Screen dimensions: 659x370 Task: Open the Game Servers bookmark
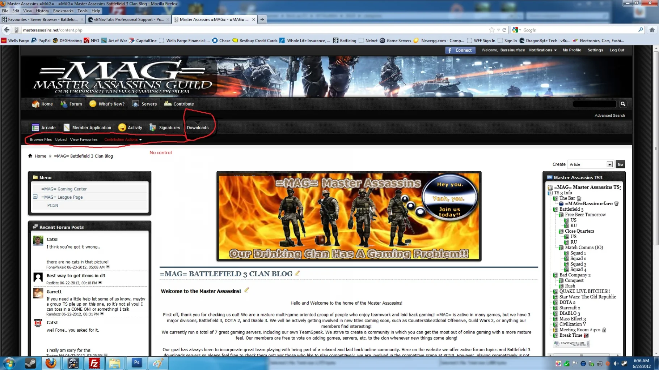click(395, 40)
